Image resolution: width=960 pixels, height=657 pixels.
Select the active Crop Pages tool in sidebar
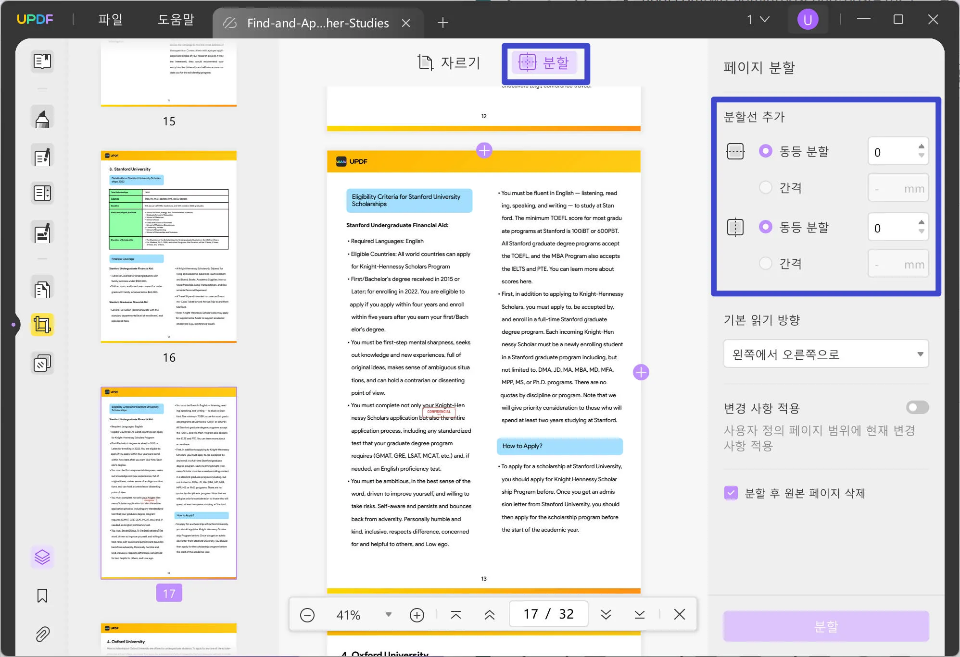42,325
